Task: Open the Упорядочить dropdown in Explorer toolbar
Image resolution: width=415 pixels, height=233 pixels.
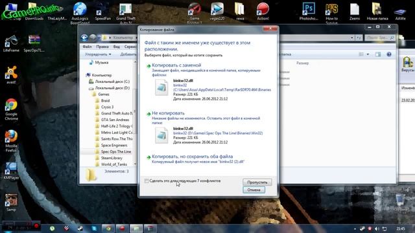Action: coord(98,54)
